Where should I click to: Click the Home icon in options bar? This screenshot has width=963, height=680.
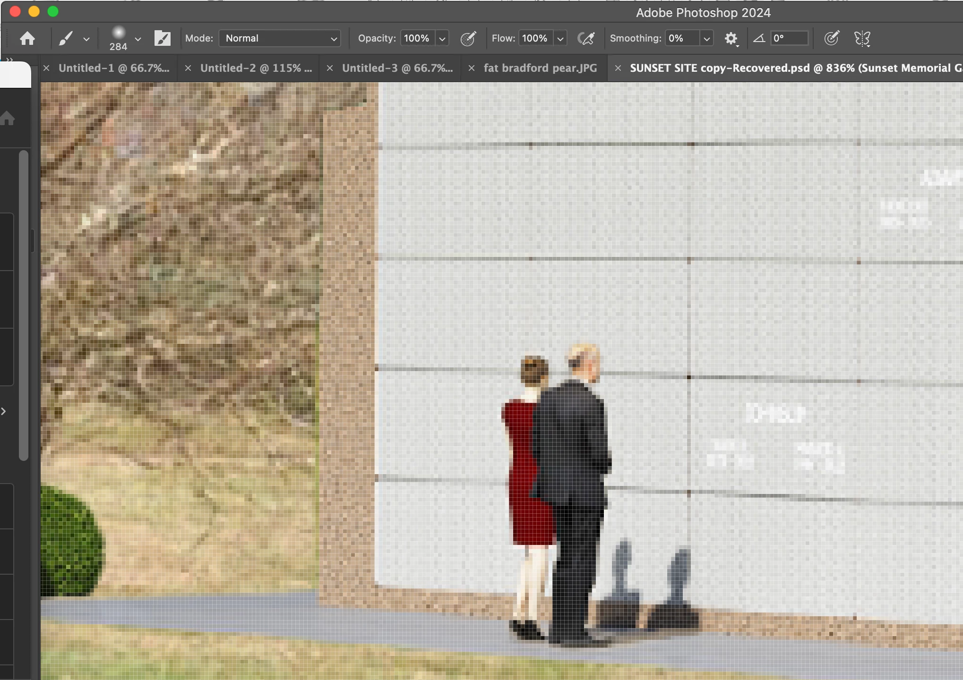coord(27,38)
